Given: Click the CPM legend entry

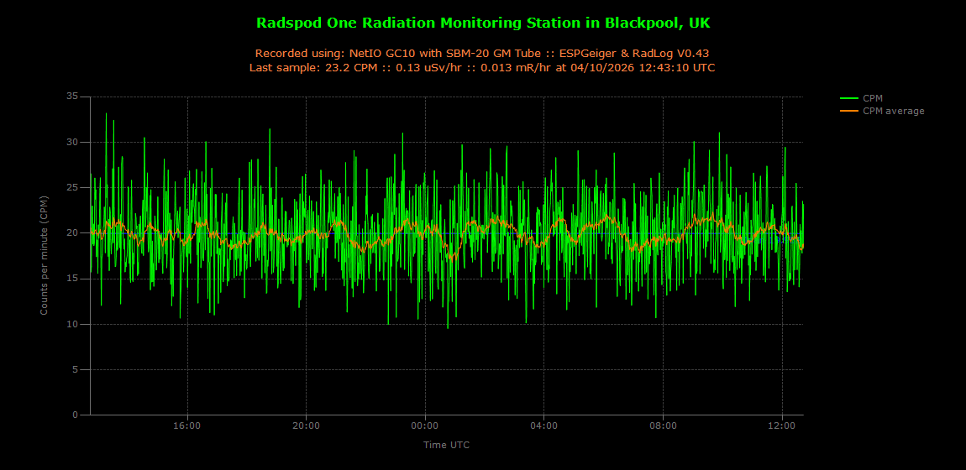Looking at the screenshot, I should [861, 98].
